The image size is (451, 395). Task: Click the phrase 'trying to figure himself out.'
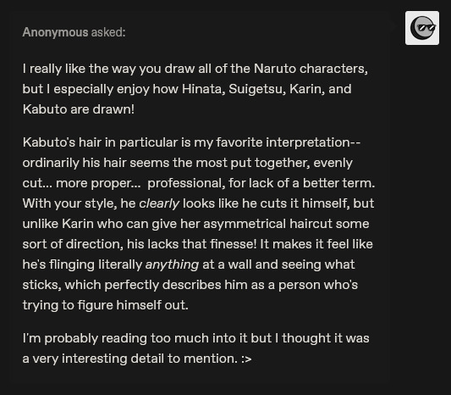106,305
